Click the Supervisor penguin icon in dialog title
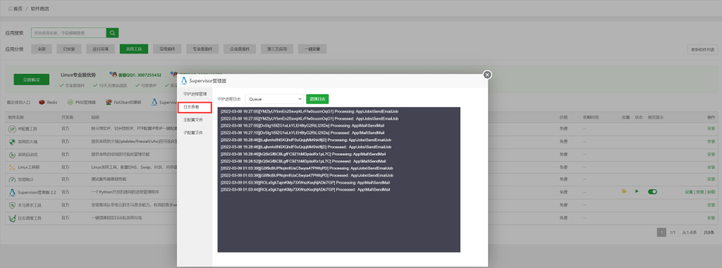722x268 pixels. [184, 81]
